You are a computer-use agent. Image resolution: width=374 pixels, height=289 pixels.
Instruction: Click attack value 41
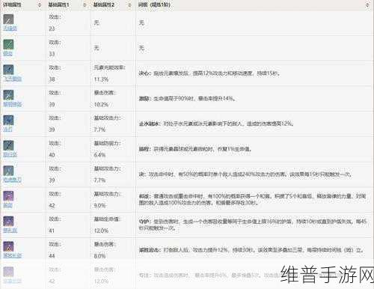point(52,231)
